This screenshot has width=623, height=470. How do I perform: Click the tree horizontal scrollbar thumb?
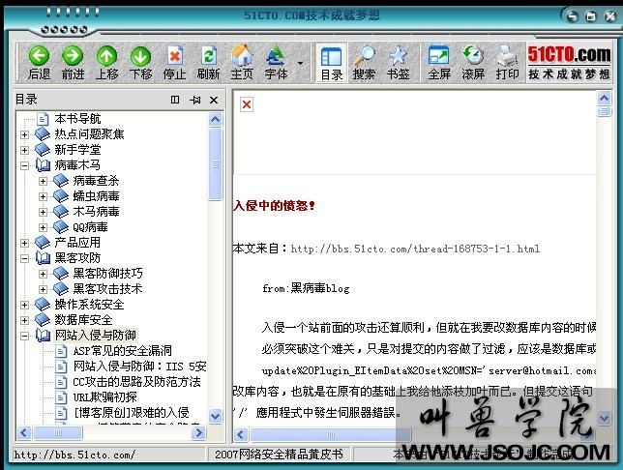[58, 432]
